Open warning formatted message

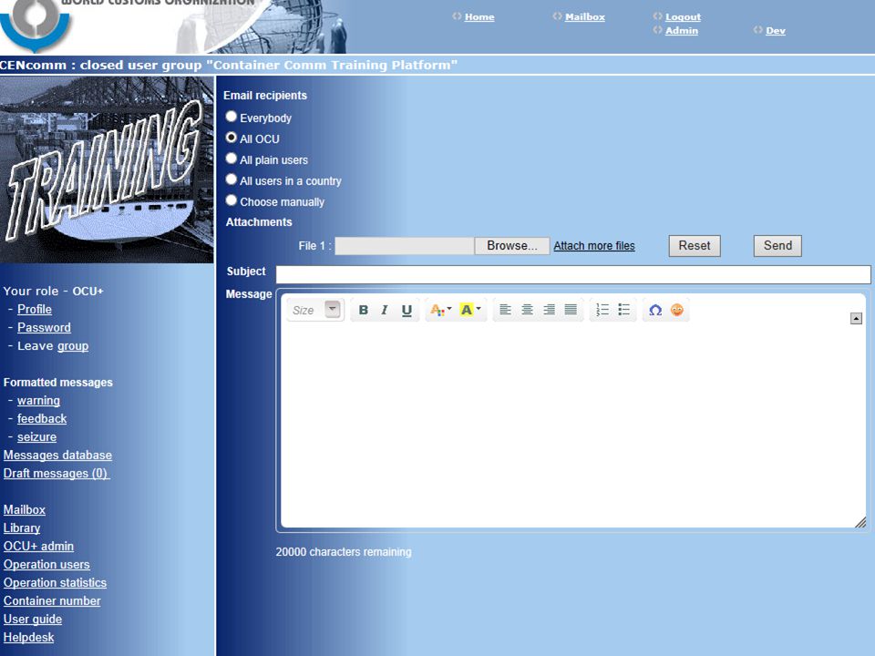(38, 401)
